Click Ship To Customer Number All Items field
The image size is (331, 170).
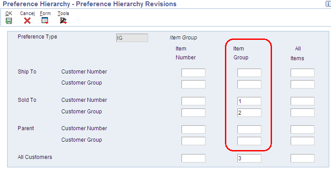coord(303,73)
